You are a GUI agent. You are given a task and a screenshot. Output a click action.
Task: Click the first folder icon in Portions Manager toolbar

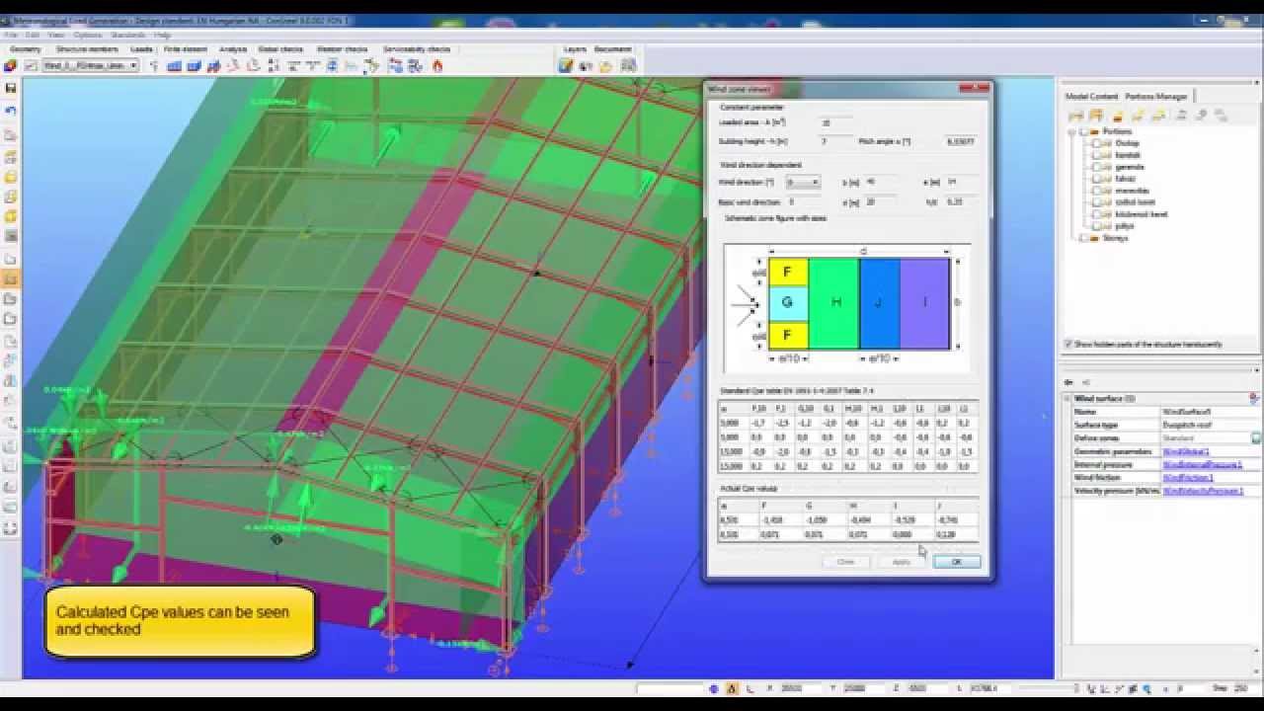(1075, 116)
